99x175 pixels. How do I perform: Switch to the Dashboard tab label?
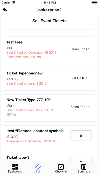click(x=15, y=171)
